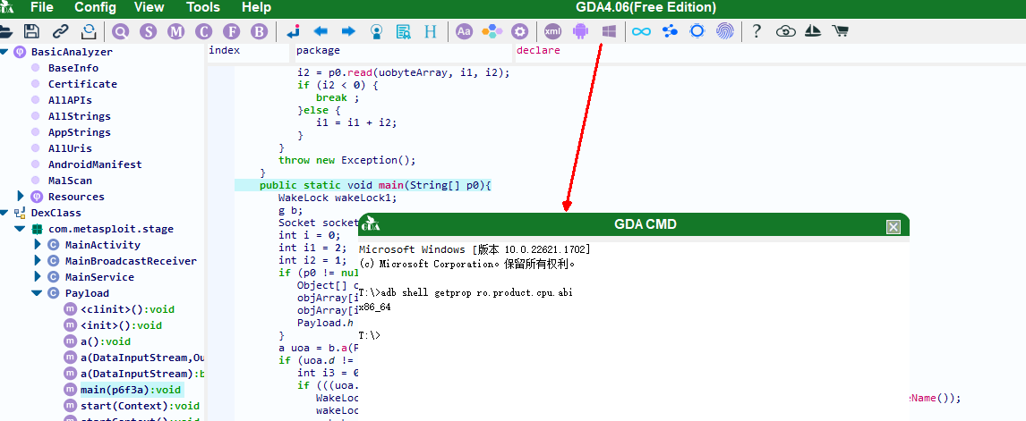This screenshot has width=1026, height=421.
Task: Click the blue webcam-style toolbar icon
Action: tap(376, 30)
